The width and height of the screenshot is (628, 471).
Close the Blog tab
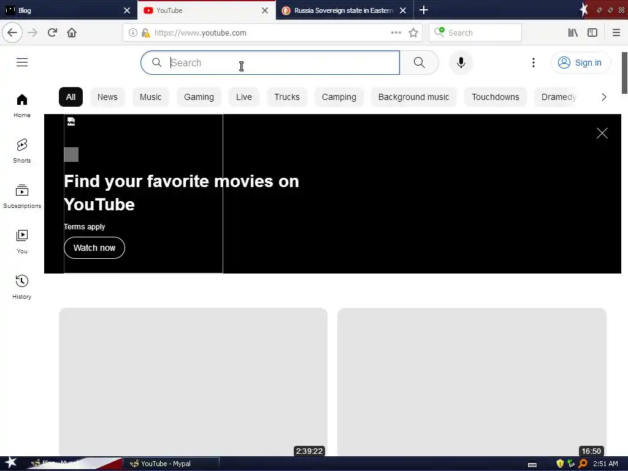(x=127, y=10)
